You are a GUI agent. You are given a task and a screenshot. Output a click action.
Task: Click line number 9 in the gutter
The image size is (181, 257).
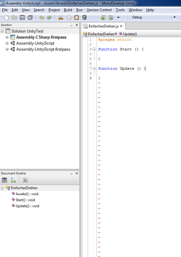[90, 78]
